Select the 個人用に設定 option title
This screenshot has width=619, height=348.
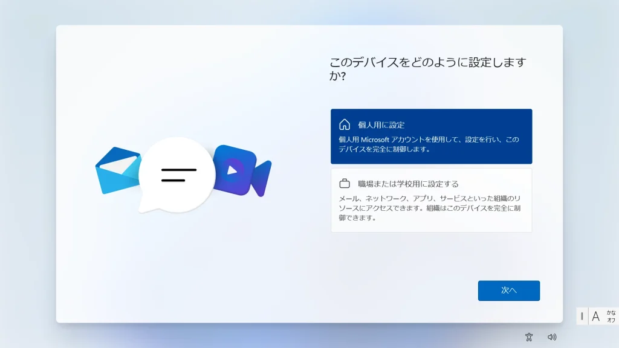tap(381, 125)
